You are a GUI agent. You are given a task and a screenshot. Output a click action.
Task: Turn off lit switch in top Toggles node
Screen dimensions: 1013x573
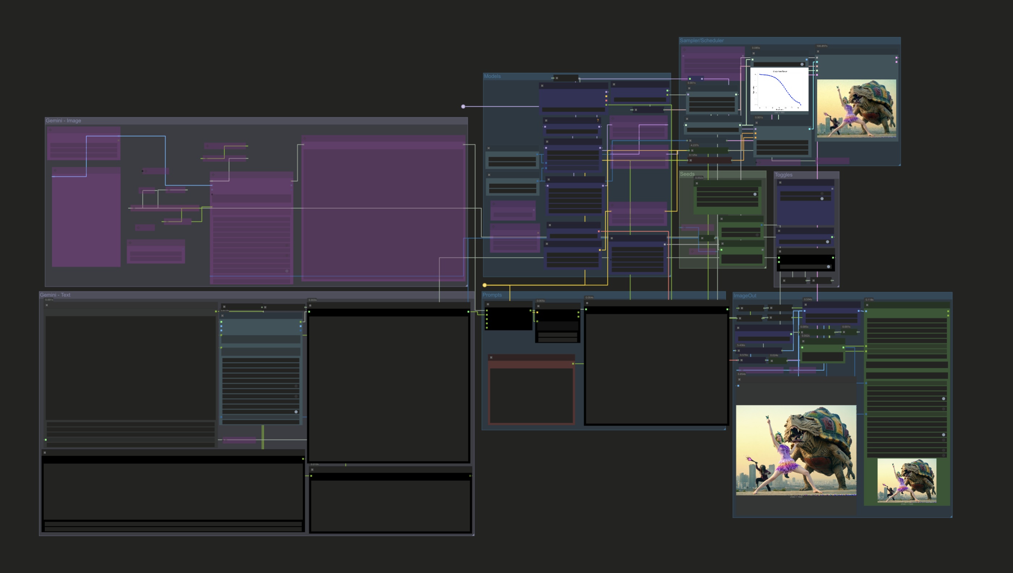click(822, 199)
